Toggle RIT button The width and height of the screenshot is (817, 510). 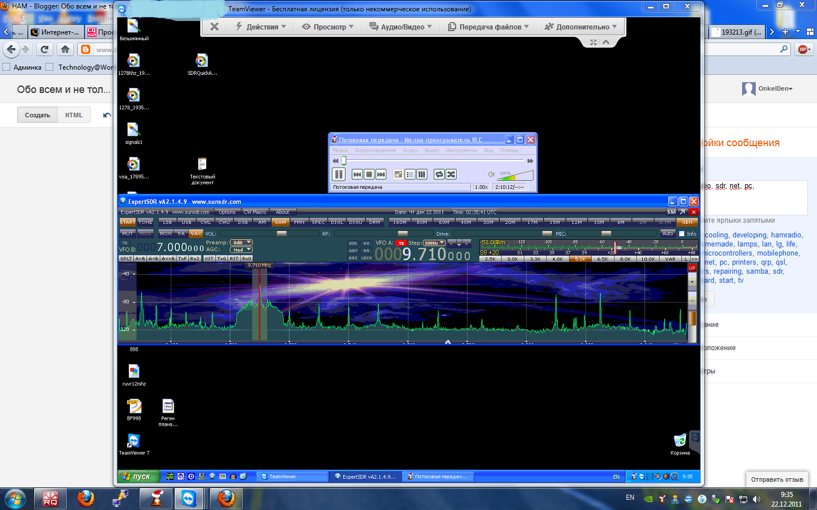234,258
